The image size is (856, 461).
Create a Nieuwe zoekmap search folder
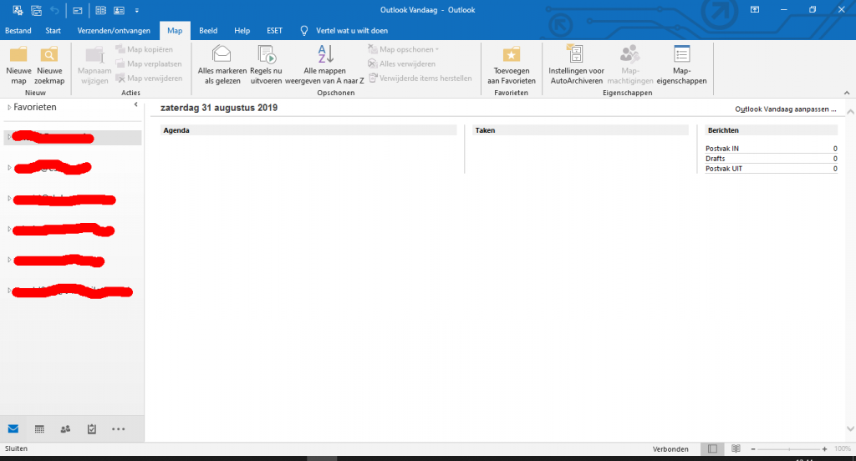point(49,65)
